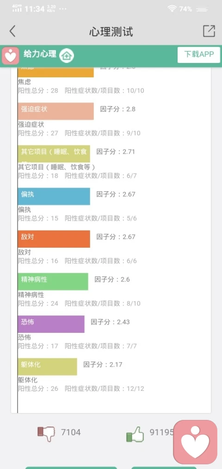Tap the 7104 dislike count

(x=71, y=432)
